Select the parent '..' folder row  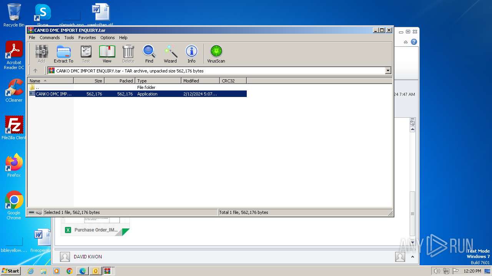(x=137, y=87)
